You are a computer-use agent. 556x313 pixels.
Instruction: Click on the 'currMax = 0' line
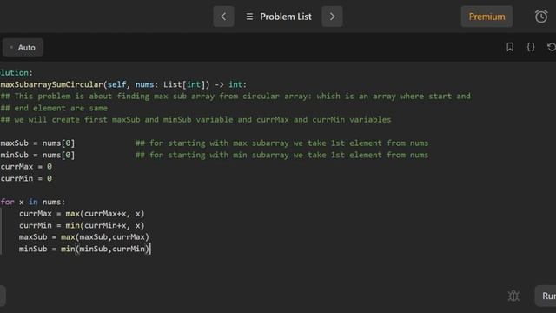point(26,166)
